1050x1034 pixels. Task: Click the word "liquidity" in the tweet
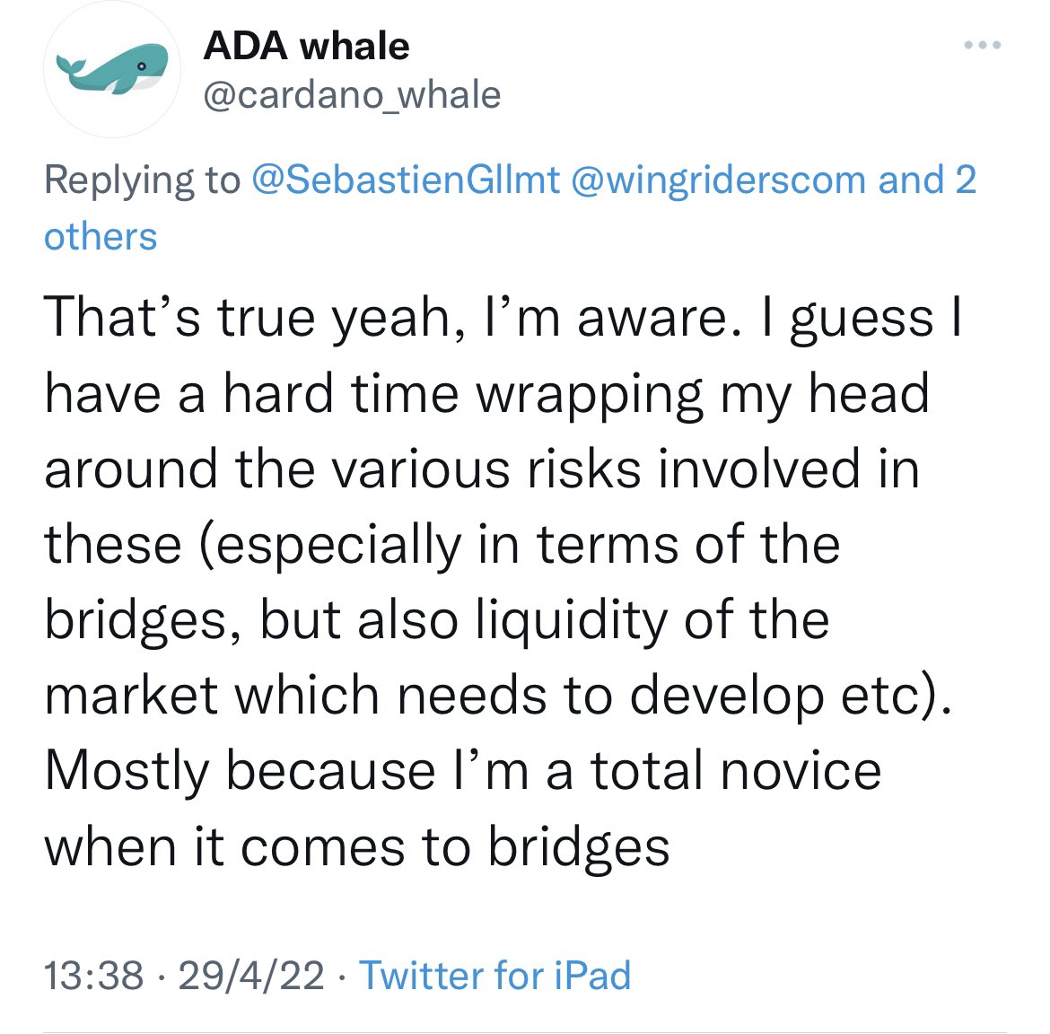pos(571,621)
